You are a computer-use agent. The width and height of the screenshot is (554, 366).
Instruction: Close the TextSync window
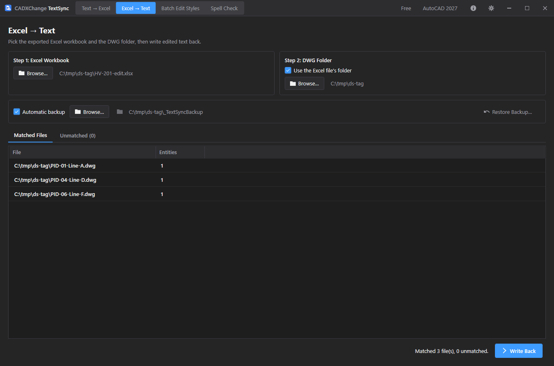545,8
